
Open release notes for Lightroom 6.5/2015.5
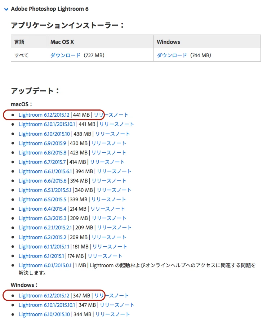[x=108, y=200]
